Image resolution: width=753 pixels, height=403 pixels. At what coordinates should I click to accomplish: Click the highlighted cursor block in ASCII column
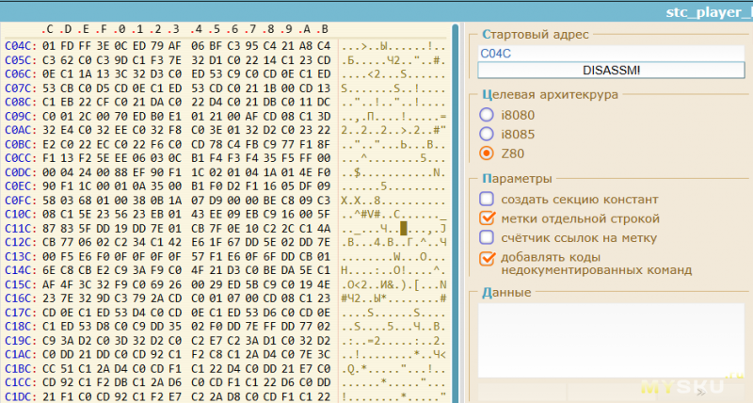click(x=404, y=227)
